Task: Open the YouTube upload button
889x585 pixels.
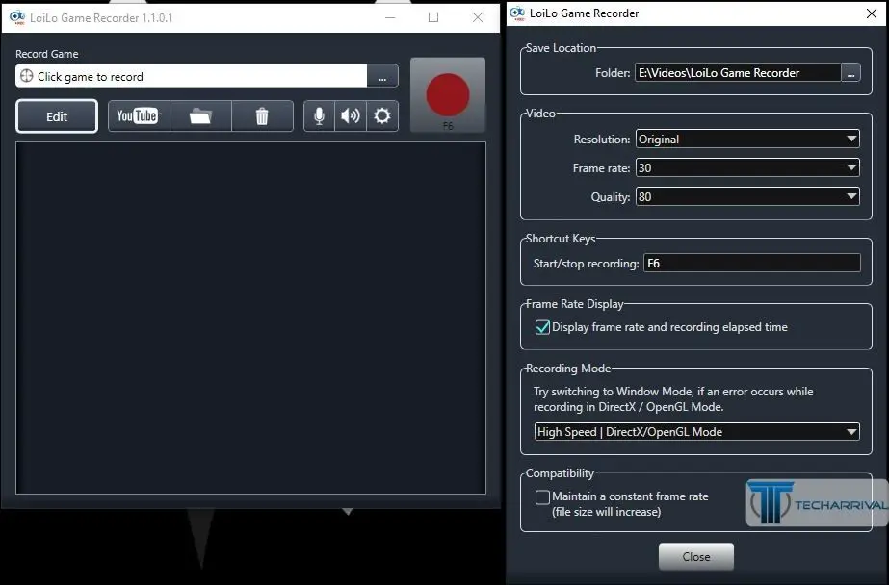Action: point(139,116)
